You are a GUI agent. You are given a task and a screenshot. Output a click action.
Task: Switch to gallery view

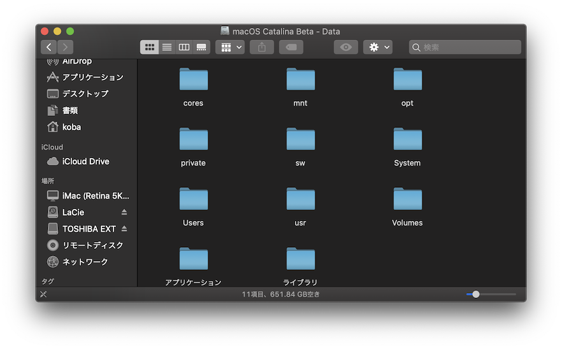[201, 47]
